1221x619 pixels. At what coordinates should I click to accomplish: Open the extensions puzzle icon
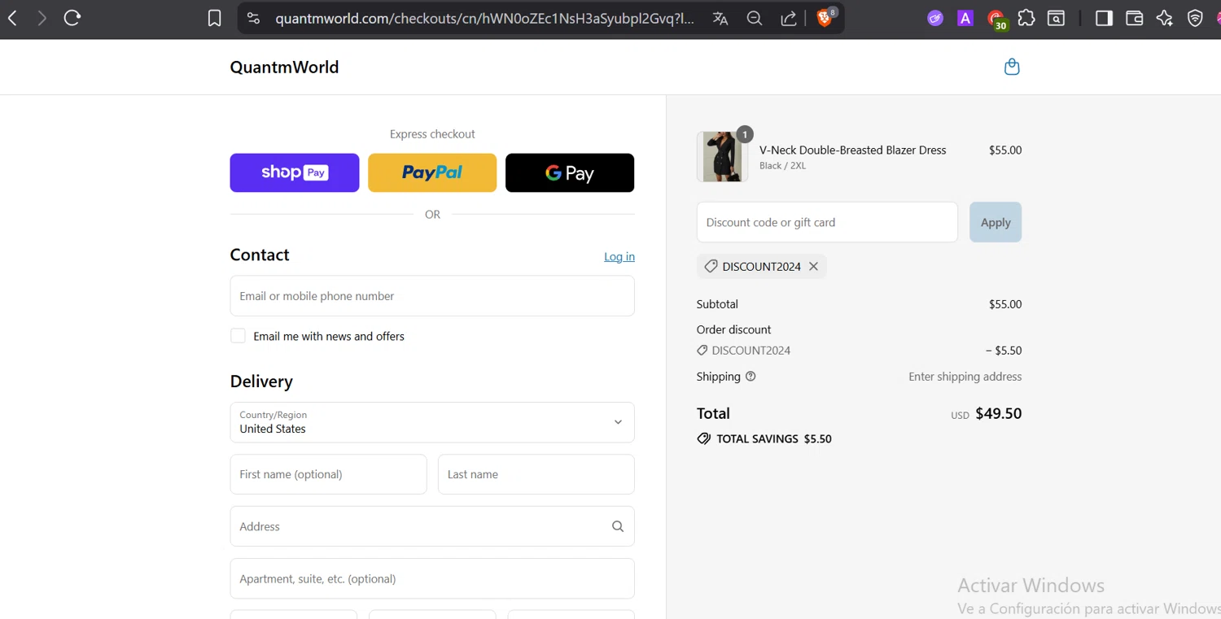(x=1026, y=18)
